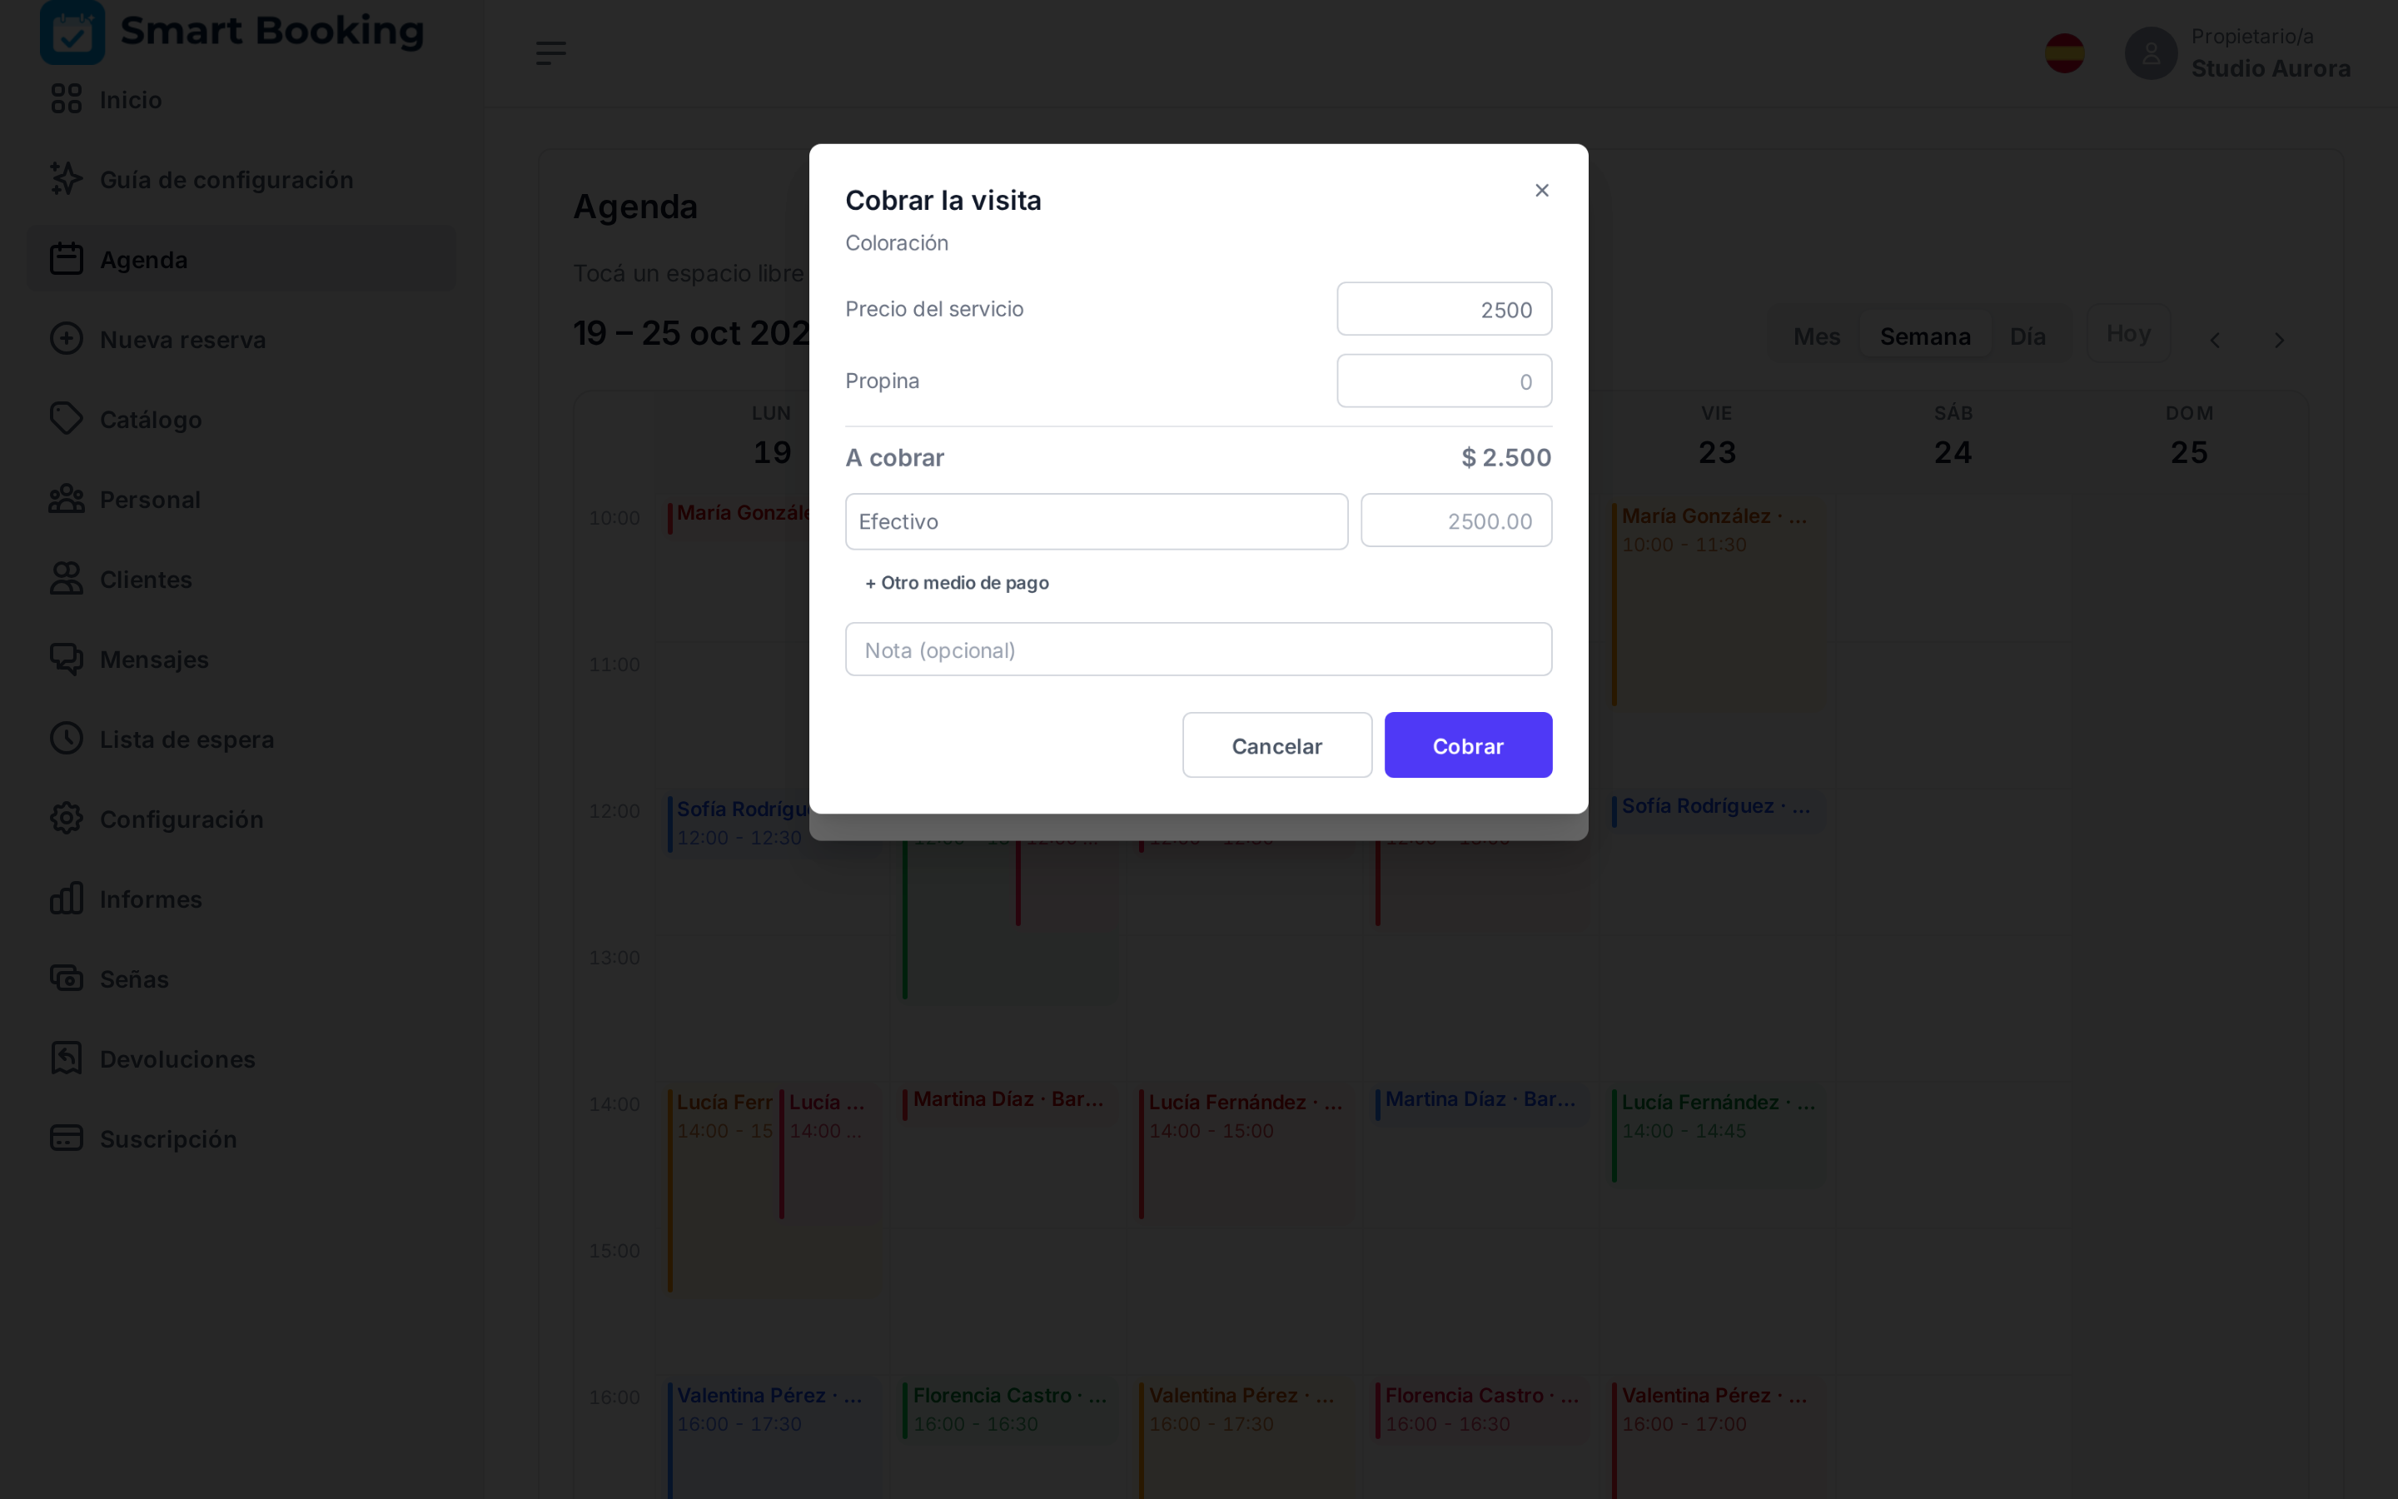Open the Mensajes chat icon
Viewport: 2398px width, 1499px height.
(67, 660)
